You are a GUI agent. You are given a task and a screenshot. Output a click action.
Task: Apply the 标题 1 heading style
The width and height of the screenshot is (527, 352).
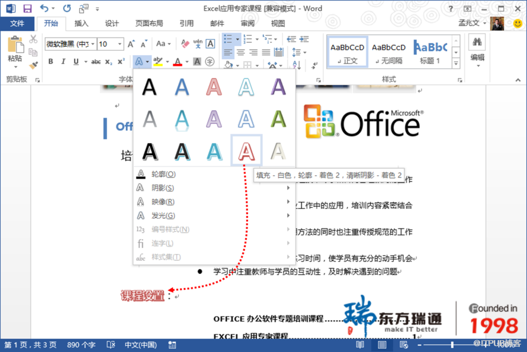point(430,53)
